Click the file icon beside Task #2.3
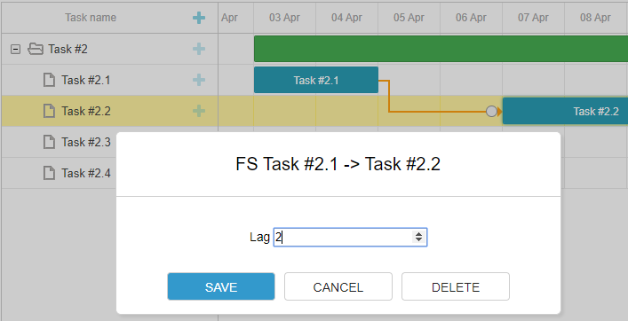This screenshot has height=321, width=628. (49, 142)
